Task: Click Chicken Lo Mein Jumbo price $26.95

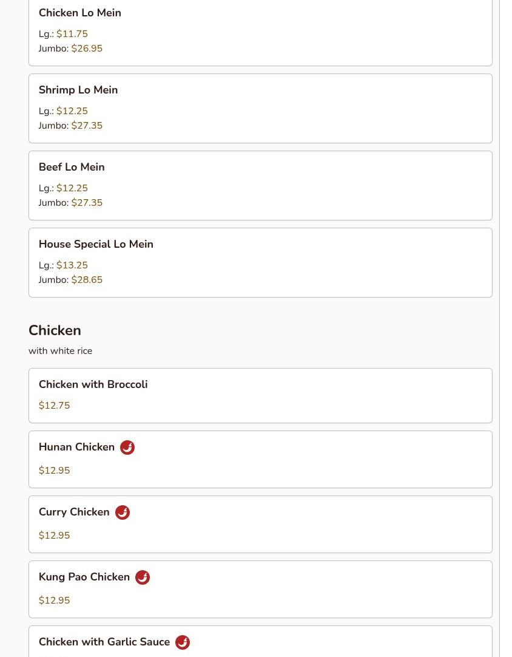Action: click(87, 49)
